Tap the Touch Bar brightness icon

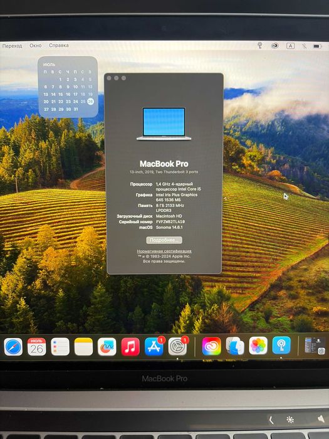(290, 420)
